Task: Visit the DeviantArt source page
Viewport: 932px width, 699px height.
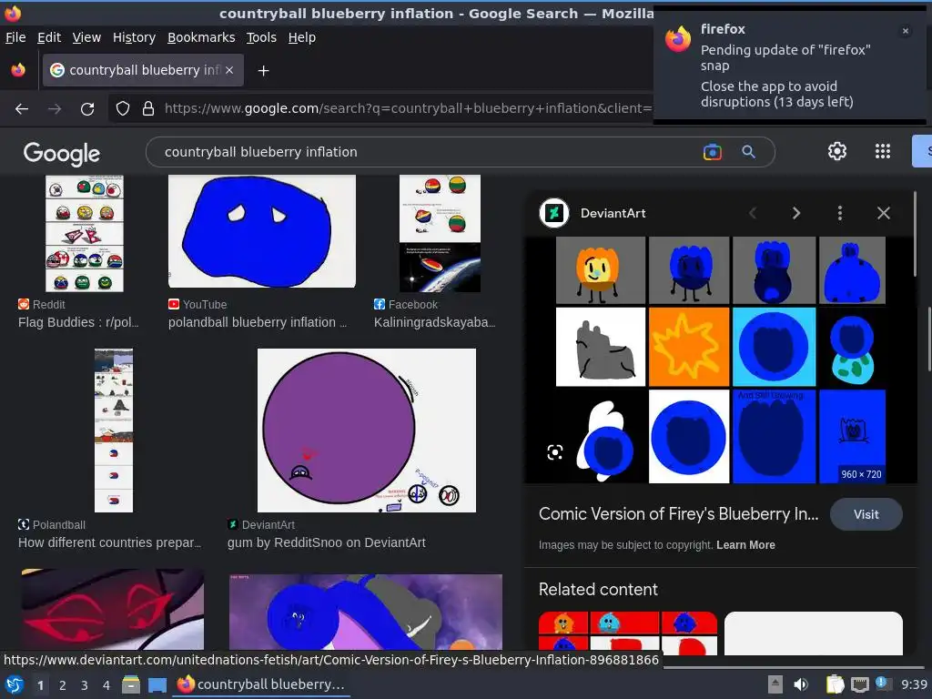Action: click(866, 515)
